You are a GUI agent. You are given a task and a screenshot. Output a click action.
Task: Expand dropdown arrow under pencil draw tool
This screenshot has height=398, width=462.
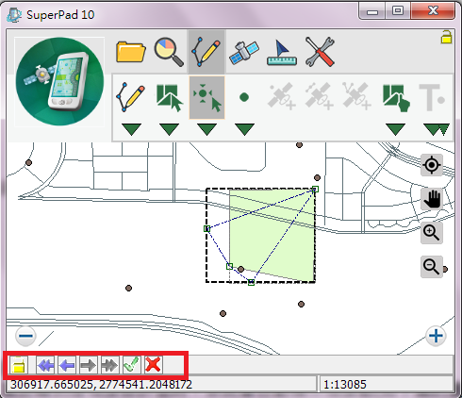click(x=131, y=129)
